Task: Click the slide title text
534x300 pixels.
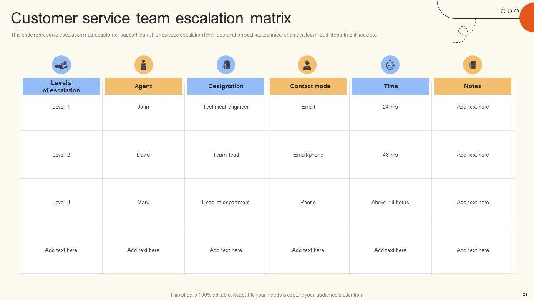Action: click(x=151, y=19)
